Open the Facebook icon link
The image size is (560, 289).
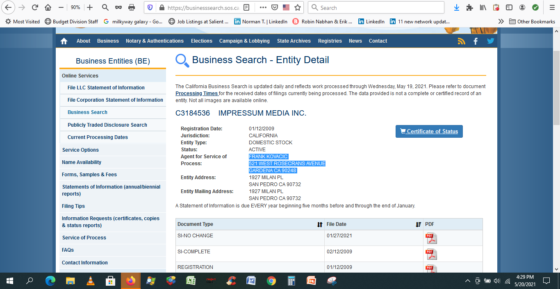click(476, 41)
